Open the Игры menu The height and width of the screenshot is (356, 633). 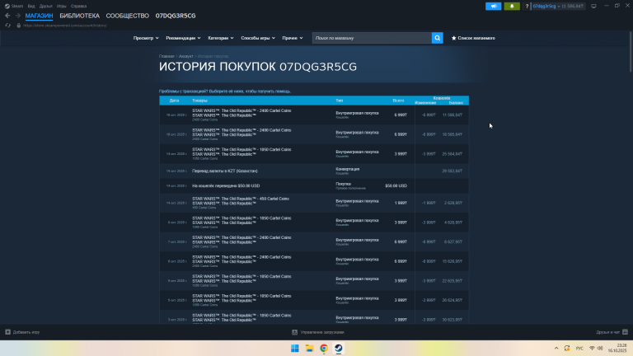[61, 6]
